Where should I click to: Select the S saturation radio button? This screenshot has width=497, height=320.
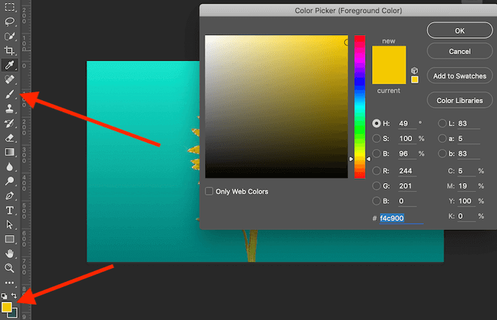[376, 138]
